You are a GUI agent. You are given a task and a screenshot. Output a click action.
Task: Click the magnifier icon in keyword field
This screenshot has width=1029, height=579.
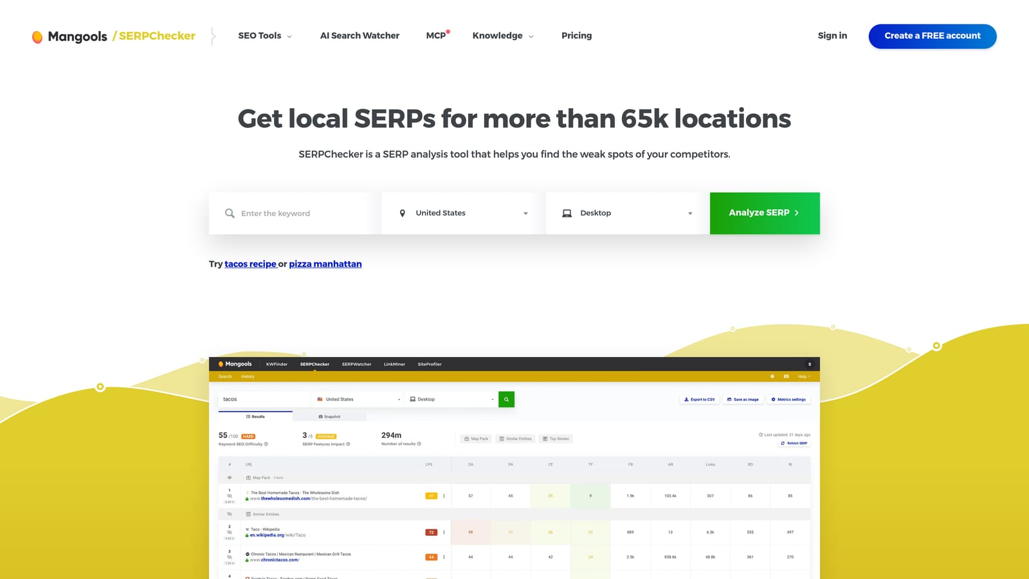[230, 213]
